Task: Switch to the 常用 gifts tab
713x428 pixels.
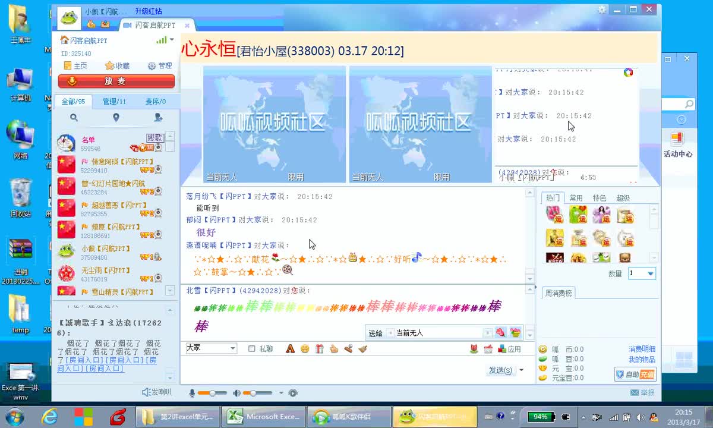Action: click(x=576, y=198)
